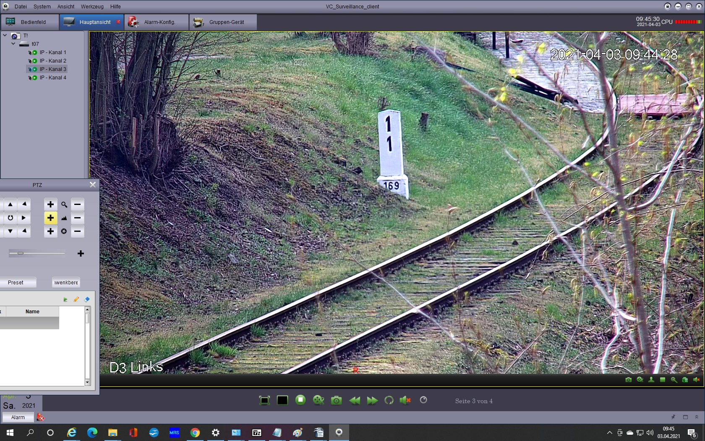Go to the previous page with the rewind arrows
Image resolution: width=705 pixels, height=441 pixels.
[355, 401]
